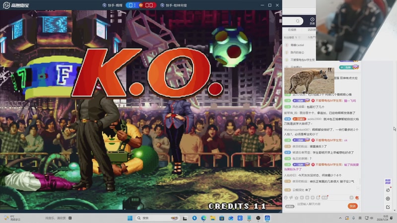Minimize the game emulator window
Viewport: 397px width, 223px height.
tap(263, 5)
